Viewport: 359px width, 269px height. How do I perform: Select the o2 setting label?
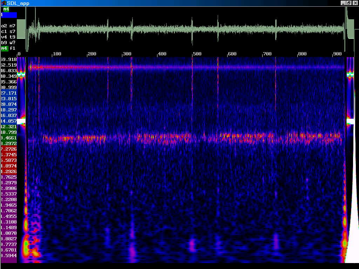(4, 26)
